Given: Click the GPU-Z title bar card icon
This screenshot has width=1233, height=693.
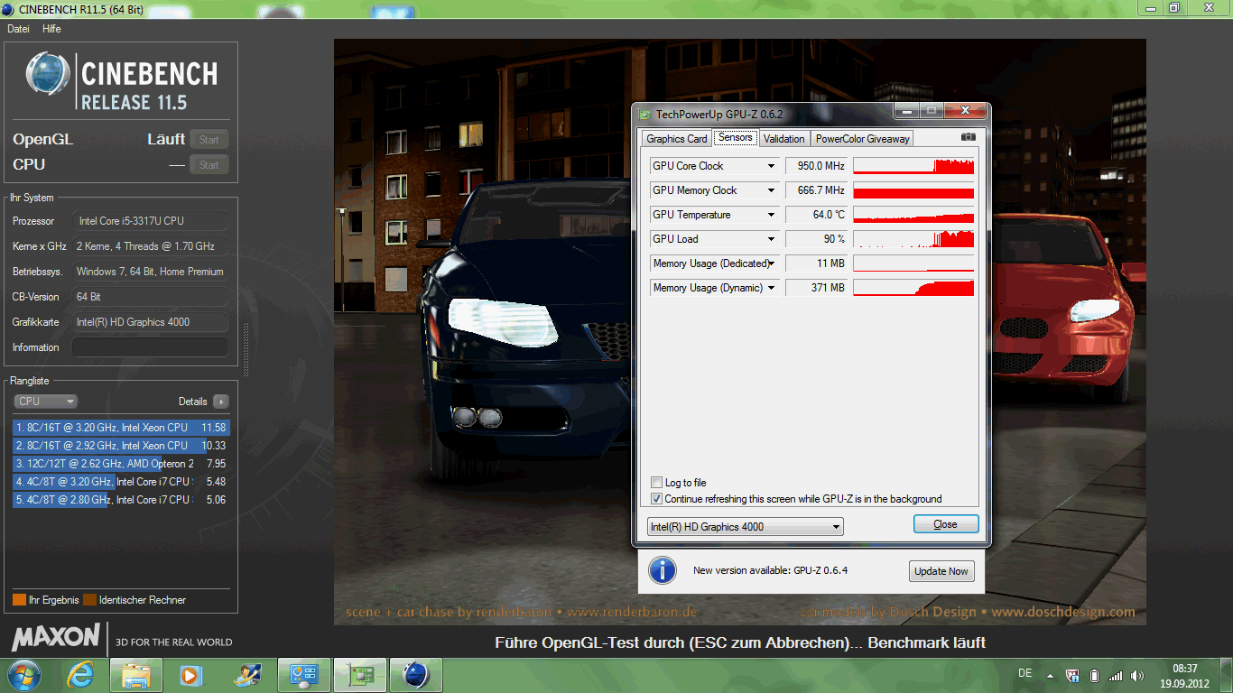Looking at the screenshot, I should point(644,114).
